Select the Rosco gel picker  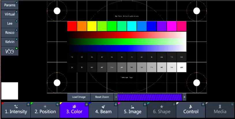tap(10, 32)
